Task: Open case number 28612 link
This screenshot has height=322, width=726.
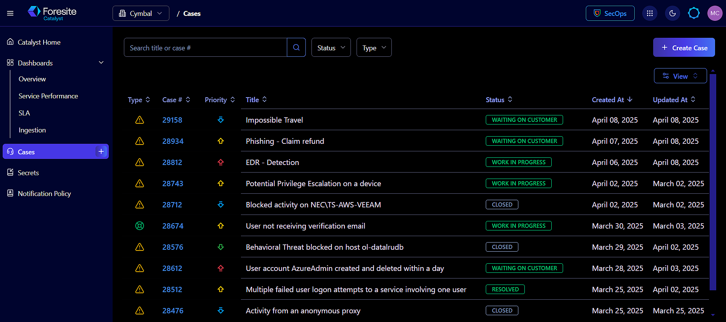Action: click(x=172, y=268)
